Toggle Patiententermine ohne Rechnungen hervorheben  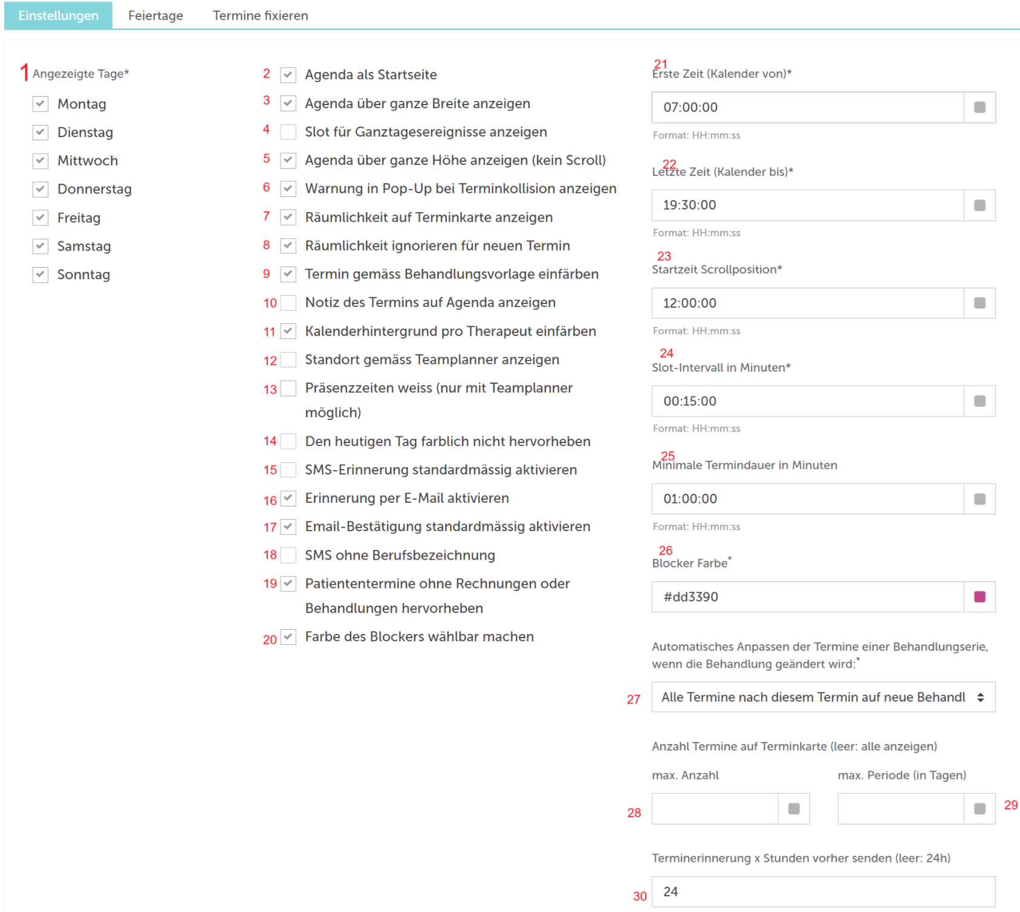pyautogui.click(x=288, y=584)
